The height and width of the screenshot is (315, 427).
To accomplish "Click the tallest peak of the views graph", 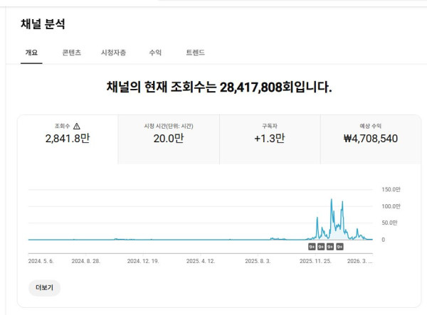I will coord(332,201).
